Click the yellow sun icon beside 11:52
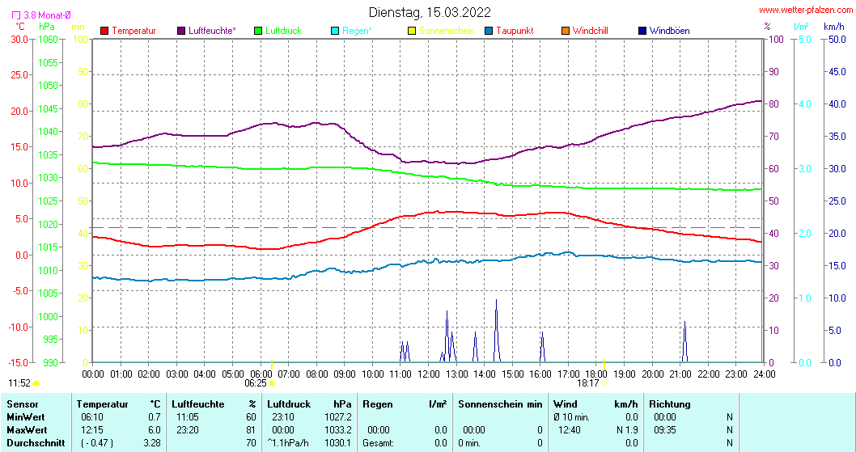The width and height of the screenshot is (856, 452). [36, 383]
